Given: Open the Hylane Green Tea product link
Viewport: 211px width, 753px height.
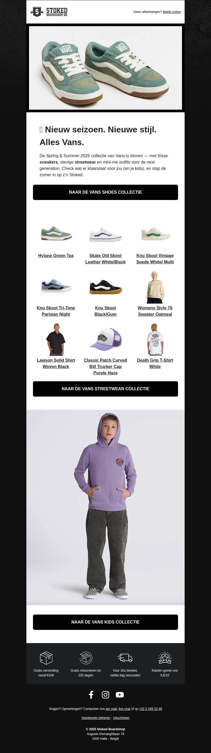Looking at the screenshot, I should point(56,255).
